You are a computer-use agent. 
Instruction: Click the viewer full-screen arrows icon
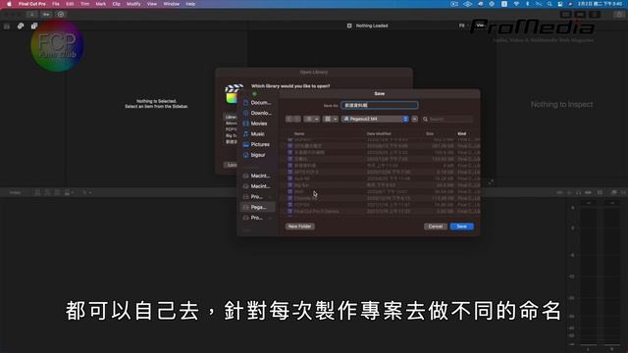[491, 182]
